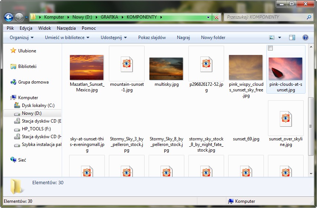317x208 pixels.
Task: Click Komputer icon in the status bar
Action: pos(231,201)
